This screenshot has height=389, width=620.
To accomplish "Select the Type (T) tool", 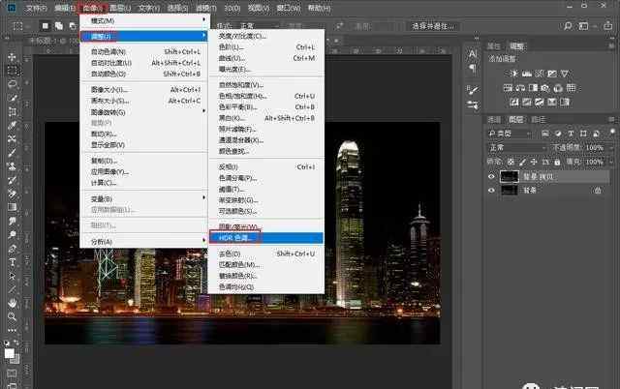I will pos(12,261).
